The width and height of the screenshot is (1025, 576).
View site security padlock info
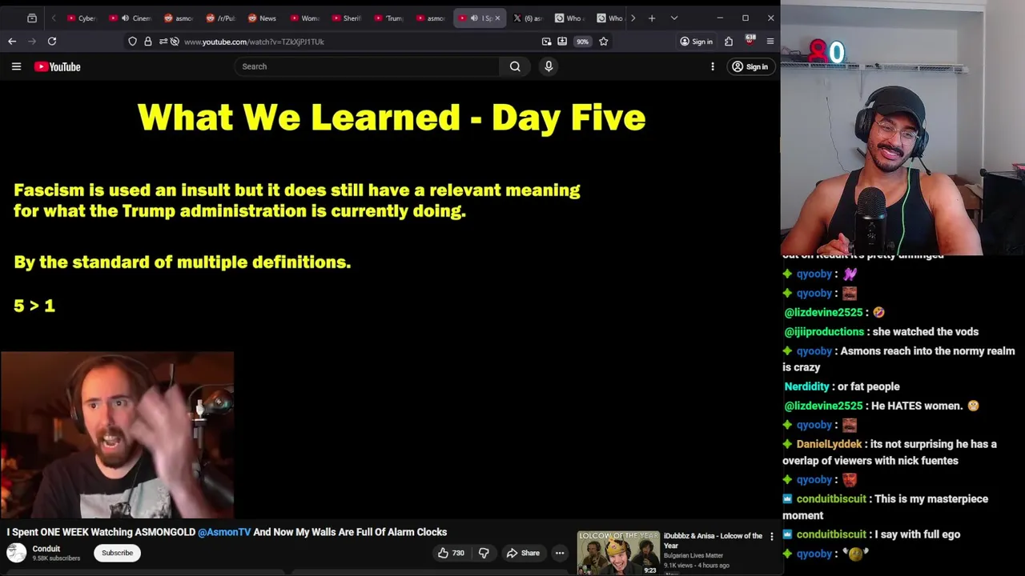pos(147,42)
